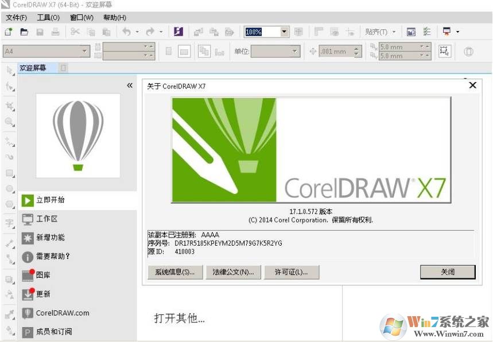Viewport: 493px width, 342px height.
Task: Click the Print icon
Action: click(x=55, y=32)
